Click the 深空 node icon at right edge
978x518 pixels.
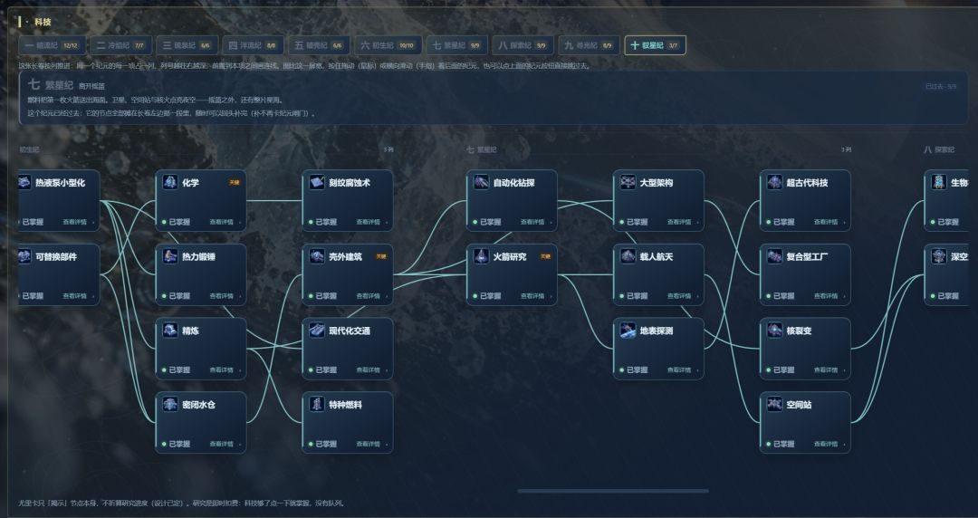[x=939, y=256]
